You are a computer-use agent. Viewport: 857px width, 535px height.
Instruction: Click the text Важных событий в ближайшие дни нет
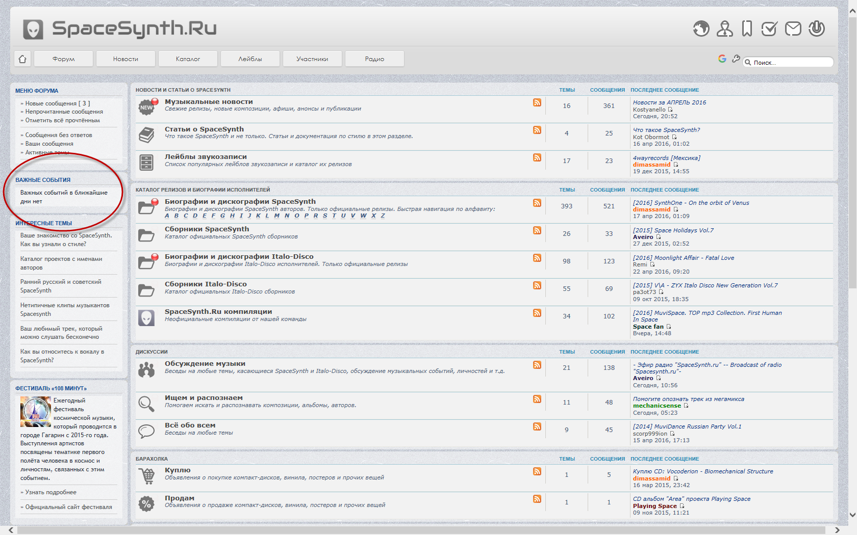pos(64,197)
